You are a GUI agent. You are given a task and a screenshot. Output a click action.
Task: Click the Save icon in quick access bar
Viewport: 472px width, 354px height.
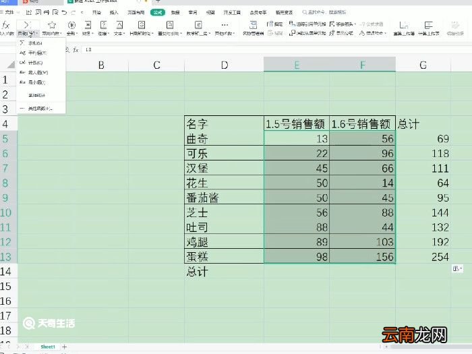point(29,12)
